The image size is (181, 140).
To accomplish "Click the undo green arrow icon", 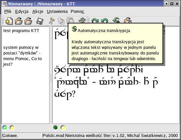I will [x=104, y=20].
